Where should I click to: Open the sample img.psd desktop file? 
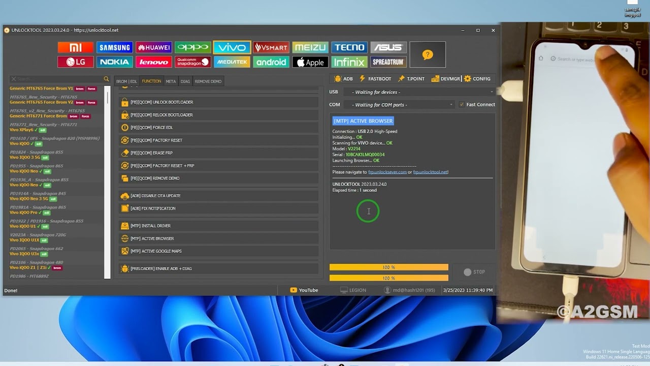632,8
